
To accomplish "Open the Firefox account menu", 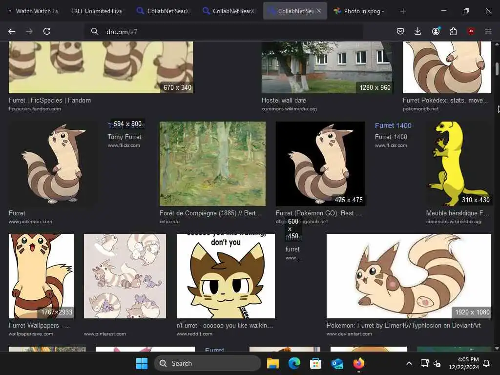I will point(436,31).
